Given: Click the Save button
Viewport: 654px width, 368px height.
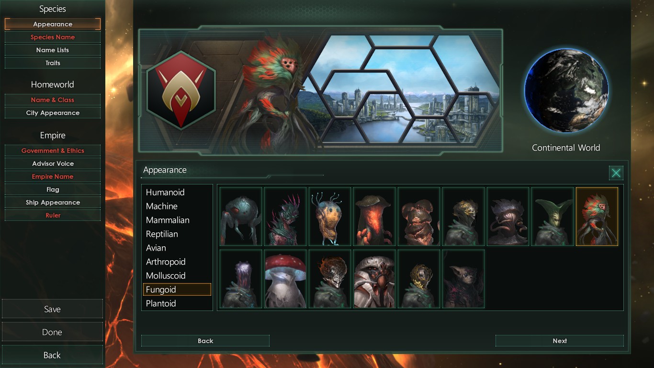Looking at the screenshot, I should coord(52,309).
